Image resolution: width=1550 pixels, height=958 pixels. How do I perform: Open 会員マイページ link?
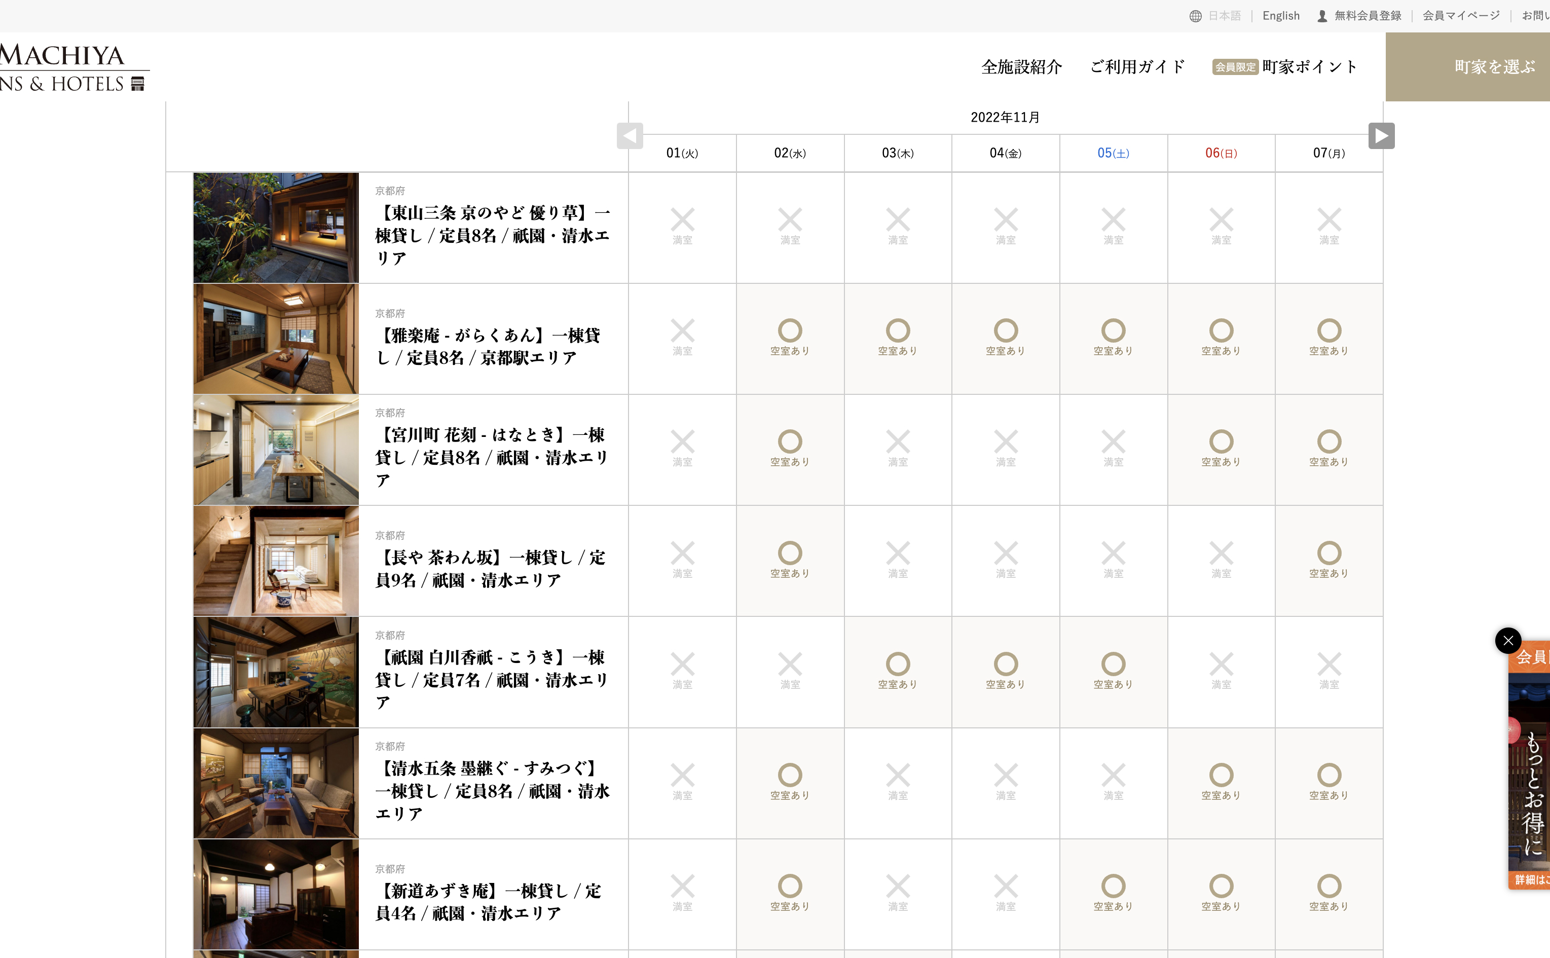click(1461, 16)
